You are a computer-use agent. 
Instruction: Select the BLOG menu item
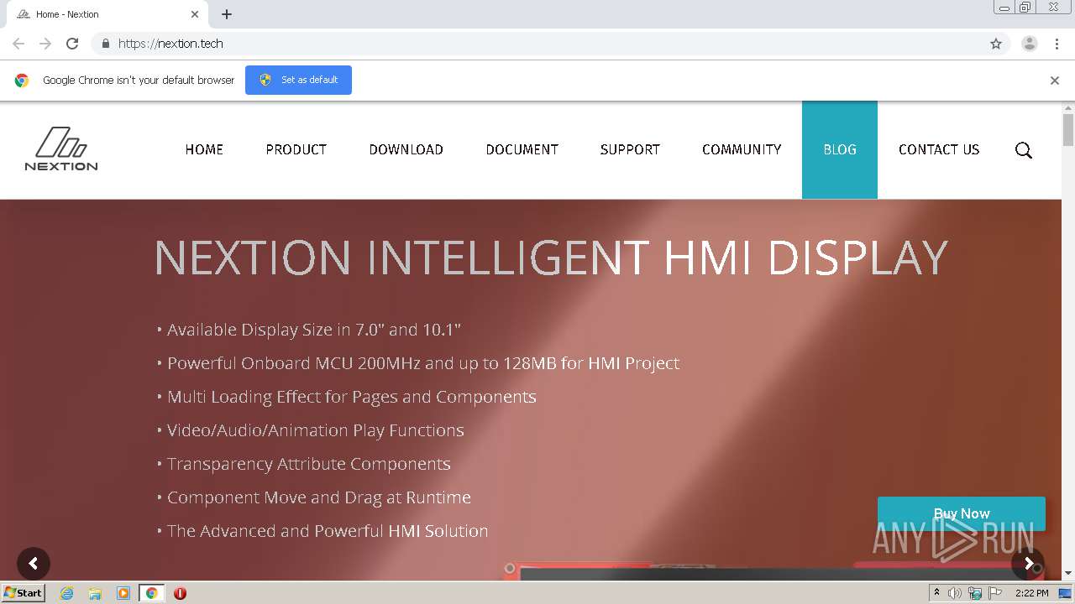pyautogui.click(x=840, y=149)
